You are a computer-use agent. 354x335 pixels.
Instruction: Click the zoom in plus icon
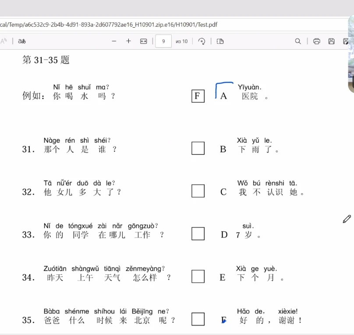[128, 41]
